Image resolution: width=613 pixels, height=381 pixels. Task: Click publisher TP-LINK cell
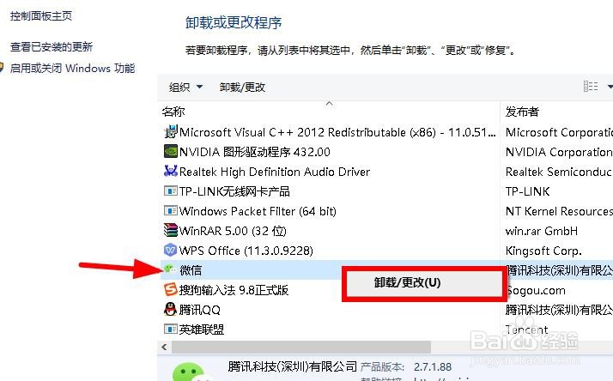pyautogui.click(x=528, y=191)
